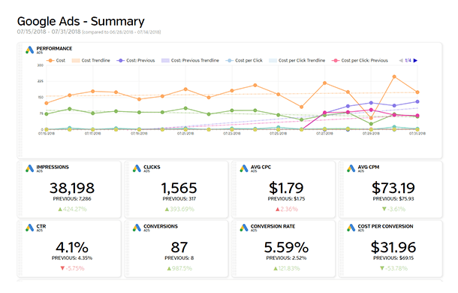This screenshot has width=458, height=293.
Task: Click the 5.59% conversion rate value
Action: (x=286, y=248)
